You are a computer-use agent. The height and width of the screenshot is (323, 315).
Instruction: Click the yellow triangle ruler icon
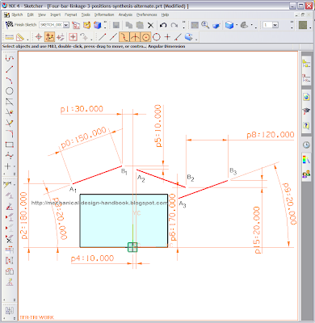click(x=20, y=37)
